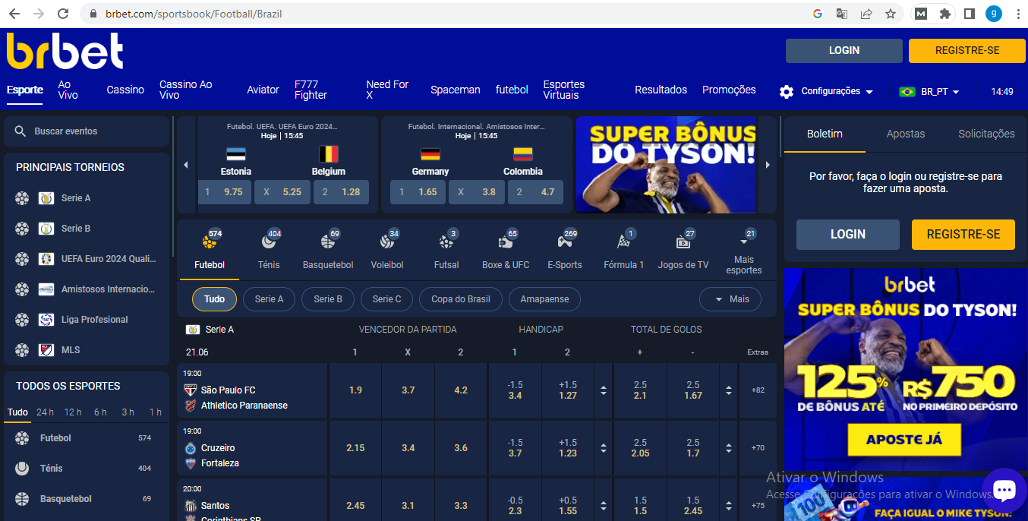Open the BR_PT language selector

point(929,91)
